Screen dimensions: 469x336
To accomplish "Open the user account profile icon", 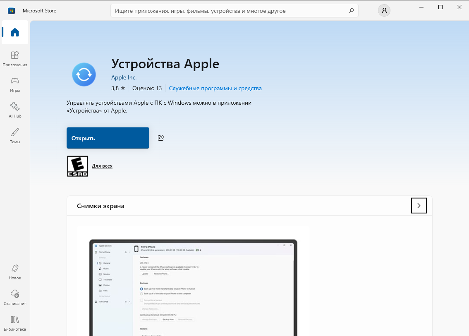I will point(384,10).
